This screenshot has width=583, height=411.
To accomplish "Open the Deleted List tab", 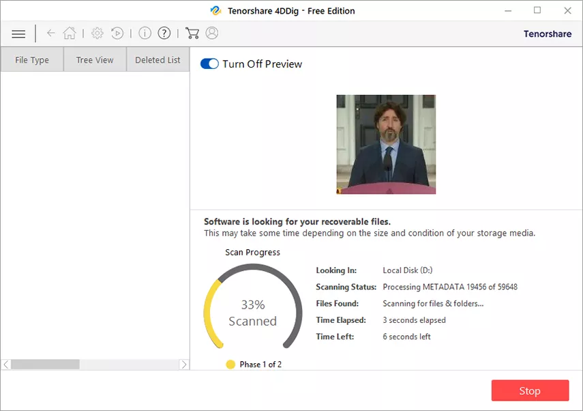I will pyautogui.click(x=158, y=60).
